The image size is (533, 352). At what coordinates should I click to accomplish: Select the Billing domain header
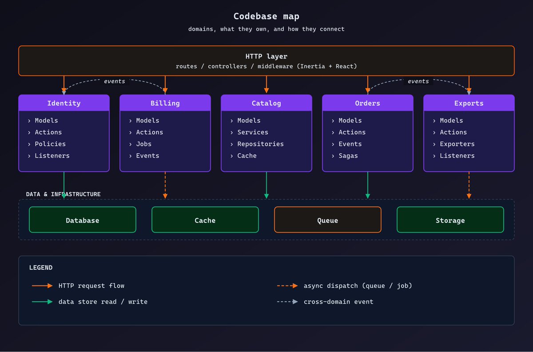(x=165, y=103)
